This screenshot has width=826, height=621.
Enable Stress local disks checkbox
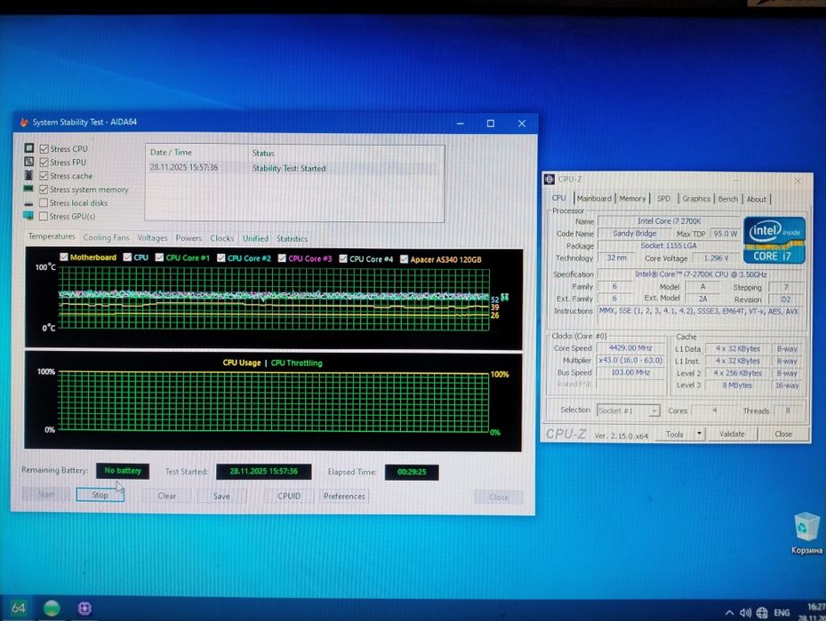[44, 203]
